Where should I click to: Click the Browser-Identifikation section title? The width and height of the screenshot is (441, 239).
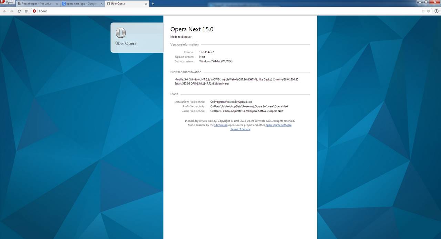click(x=186, y=72)
